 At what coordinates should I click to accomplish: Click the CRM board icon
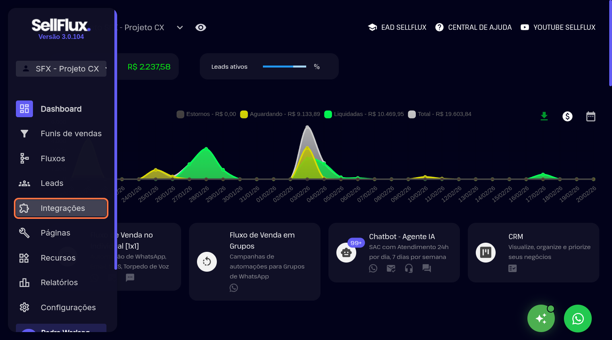pyautogui.click(x=486, y=253)
